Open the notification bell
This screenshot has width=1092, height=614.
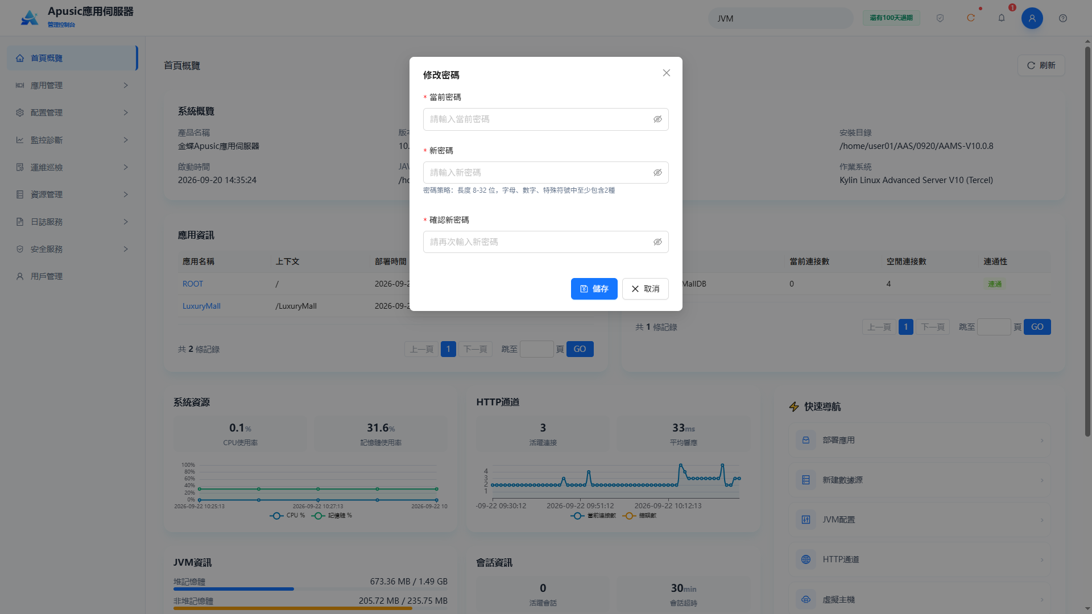[x=1002, y=18]
